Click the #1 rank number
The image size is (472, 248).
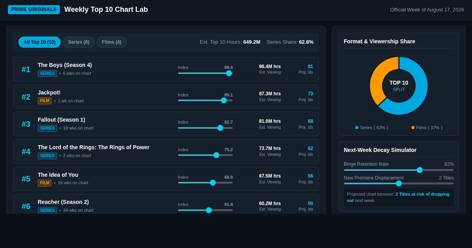point(26,69)
